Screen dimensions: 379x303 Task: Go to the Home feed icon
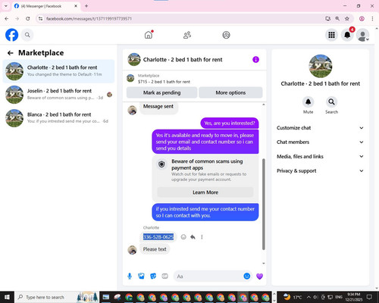pos(149,35)
